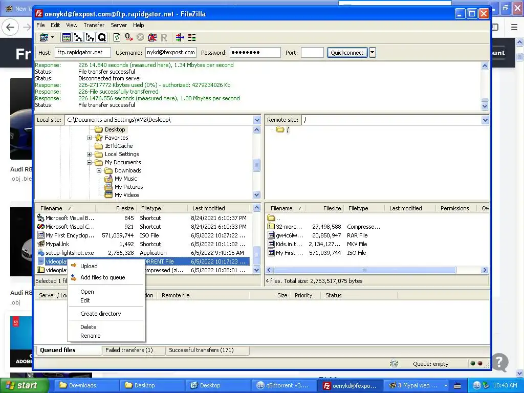Toggle the transfer queue display icon
The height and width of the screenshot is (393, 524).
coord(102,37)
